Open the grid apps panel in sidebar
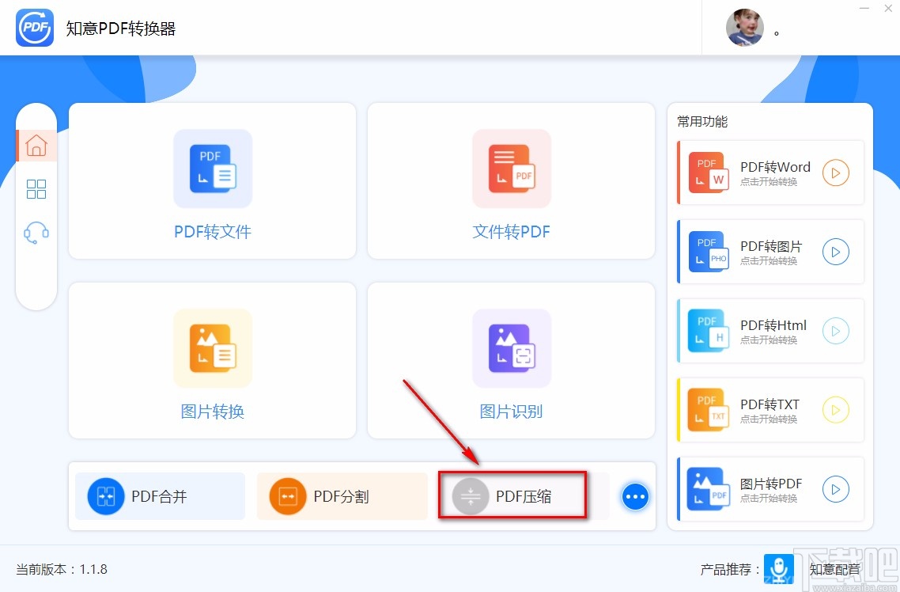 [x=36, y=188]
